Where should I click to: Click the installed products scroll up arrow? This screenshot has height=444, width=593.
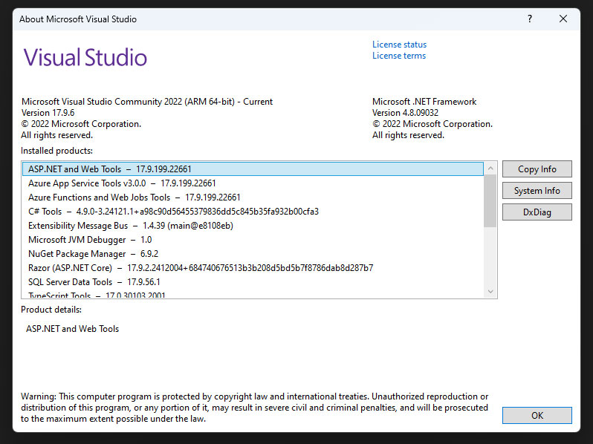coord(490,168)
